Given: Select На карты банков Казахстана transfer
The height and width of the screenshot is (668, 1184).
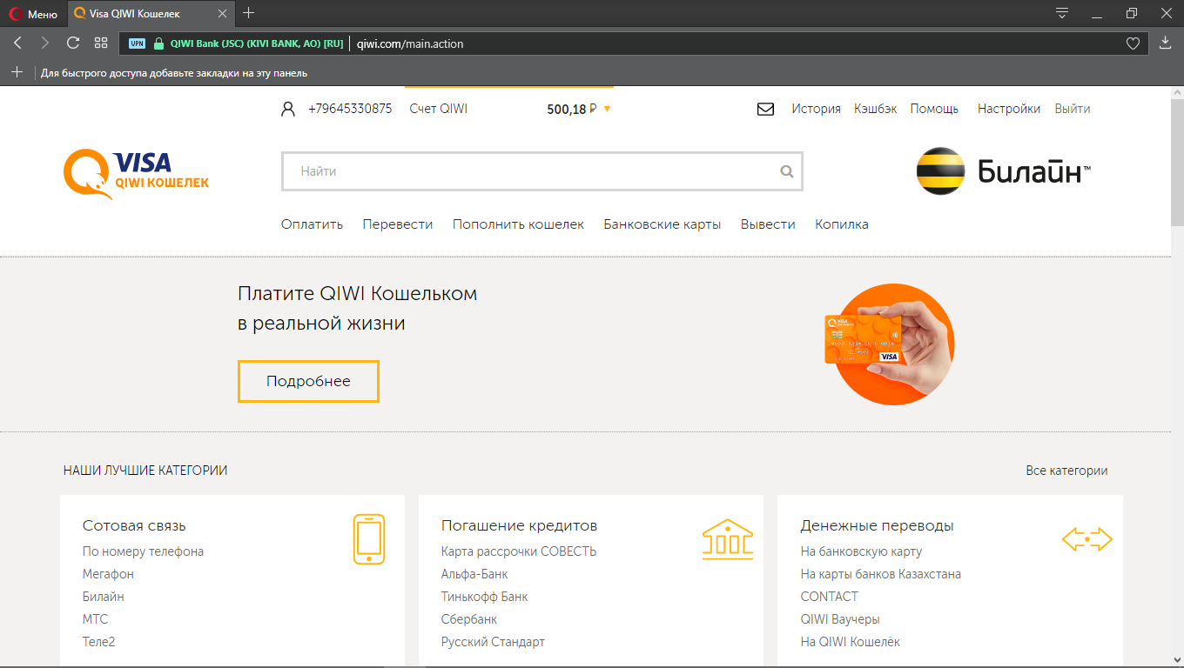Looking at the screenshot, I should (880, 574).
